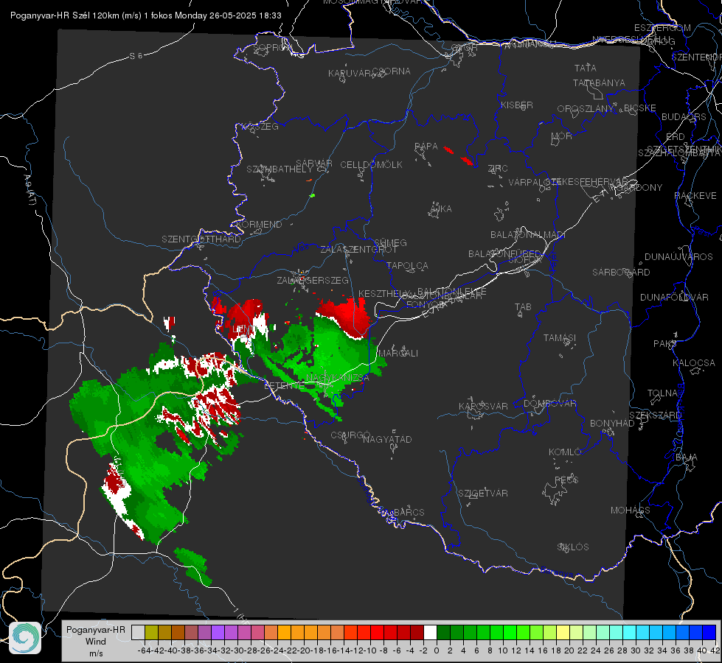Click the CELLDOMOLK city label
This screenshot has width=722, height=663.
pyautogui.click(x=371, y=165)
